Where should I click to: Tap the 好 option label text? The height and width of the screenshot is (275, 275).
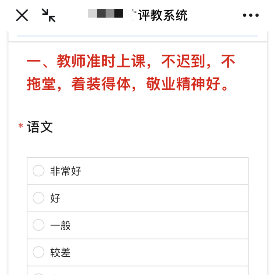(x=55, y=198)
